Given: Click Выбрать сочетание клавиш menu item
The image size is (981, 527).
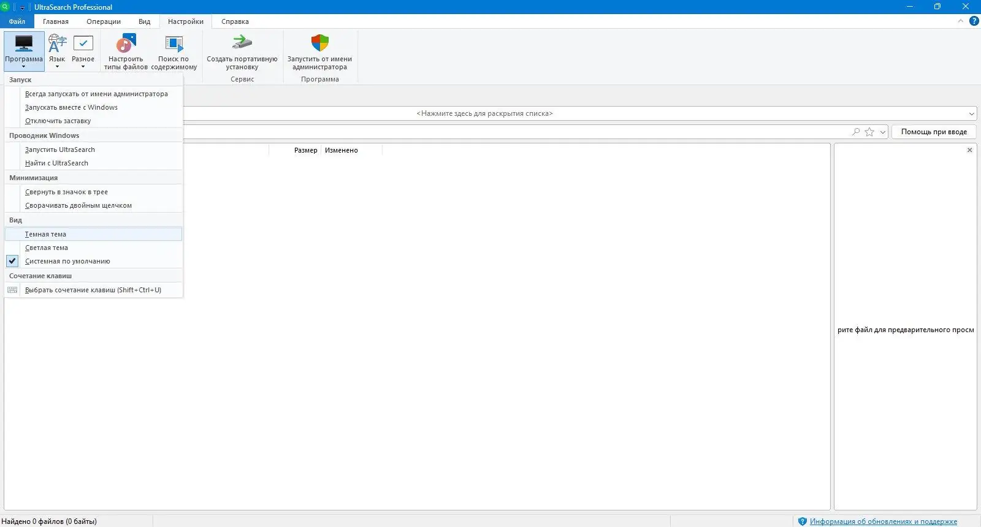Looking at the screenshot, I should (x=93, y=290).
